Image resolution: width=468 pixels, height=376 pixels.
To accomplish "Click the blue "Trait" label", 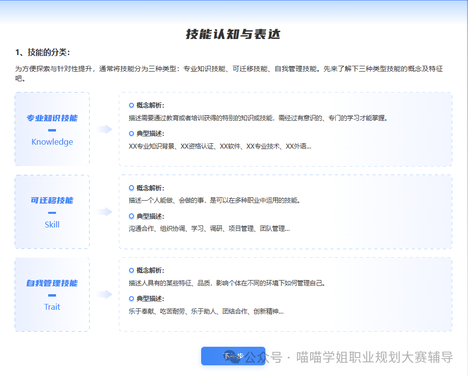I will pos(52,307).
